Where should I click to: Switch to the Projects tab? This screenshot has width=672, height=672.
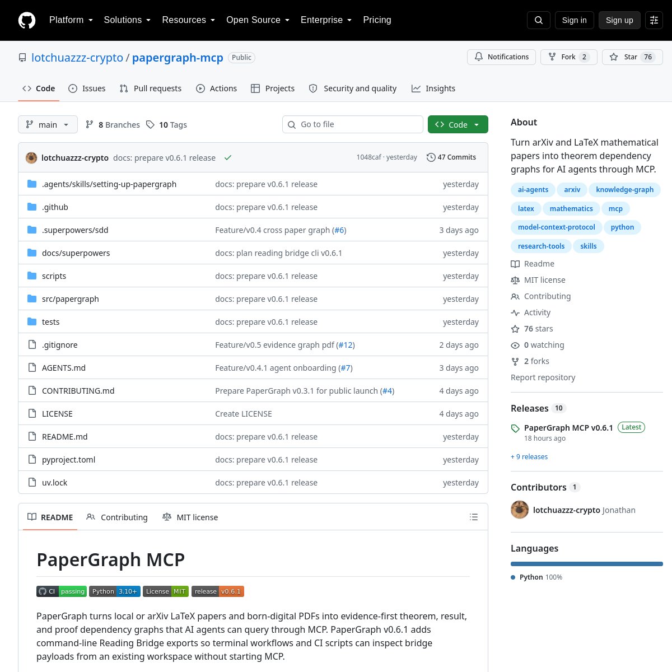click(x=273, y=88)
